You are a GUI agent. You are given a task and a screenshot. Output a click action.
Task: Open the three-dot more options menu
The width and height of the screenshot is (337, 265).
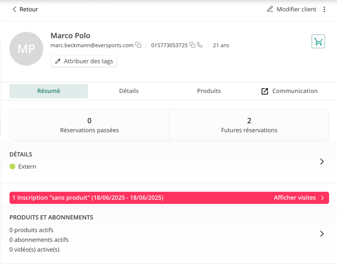[324, 9]
